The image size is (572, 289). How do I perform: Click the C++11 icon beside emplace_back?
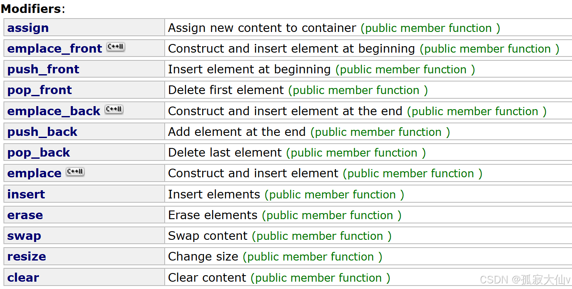tap(114, 110)
